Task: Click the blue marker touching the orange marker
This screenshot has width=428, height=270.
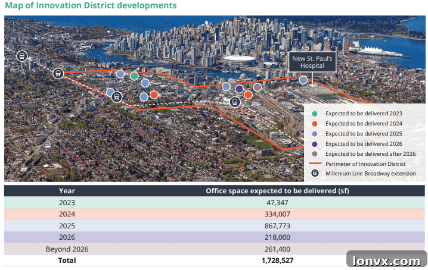Action: pos(144,97)
